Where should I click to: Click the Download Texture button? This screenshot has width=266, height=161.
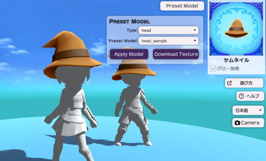[x=176, y=54]
